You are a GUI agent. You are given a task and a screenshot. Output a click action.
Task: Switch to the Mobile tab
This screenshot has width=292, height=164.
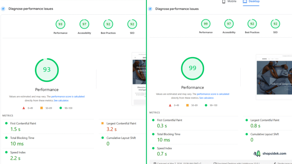[x=229, y=1]
